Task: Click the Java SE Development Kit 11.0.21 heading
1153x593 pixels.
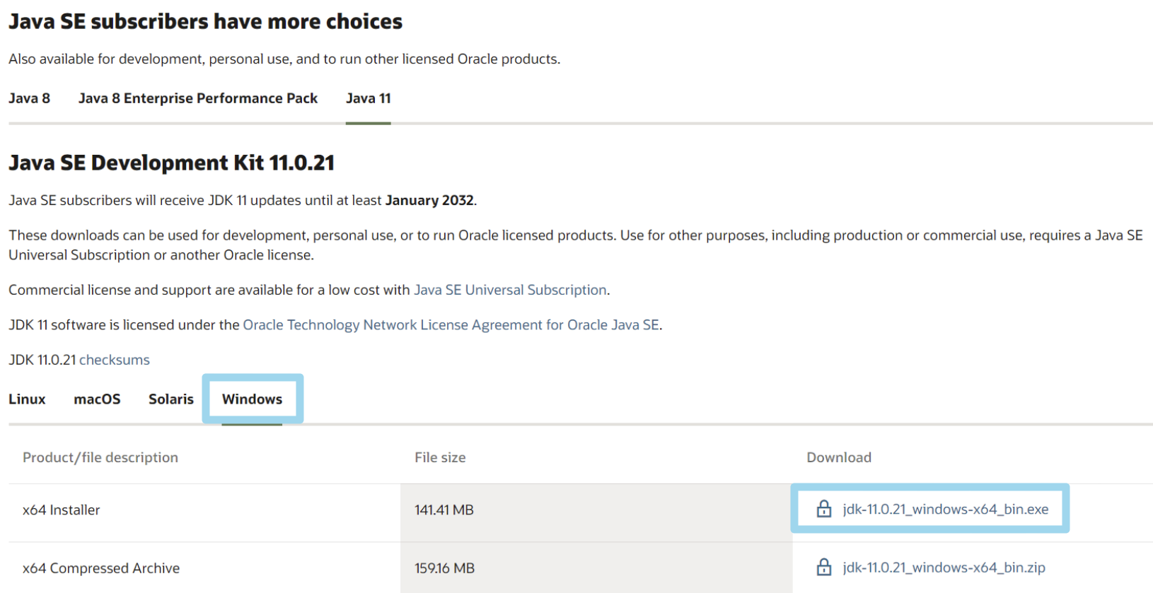Action: (171, 163)
